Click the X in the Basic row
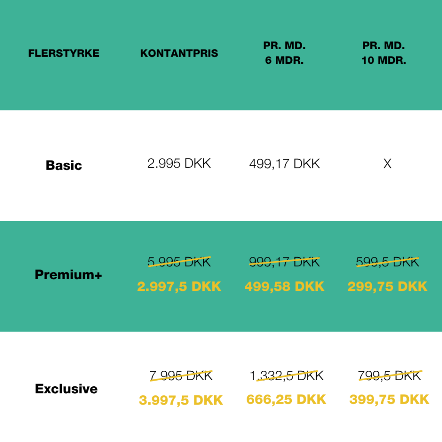This screenshot has height=442, width=442. pos(387,164)
